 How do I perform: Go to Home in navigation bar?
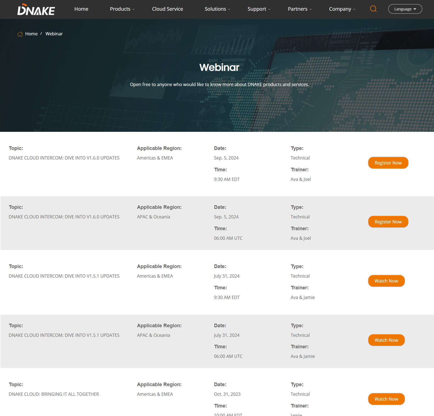click(81, 9)
